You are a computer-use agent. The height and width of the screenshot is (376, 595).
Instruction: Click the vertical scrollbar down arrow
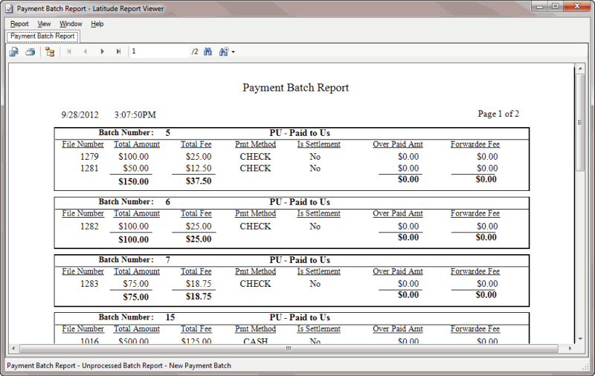pos(580,337)
